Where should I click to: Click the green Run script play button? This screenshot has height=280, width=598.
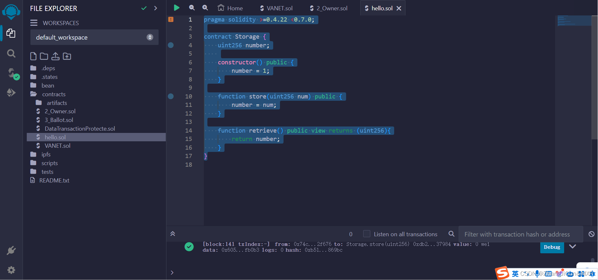[176, 8]
